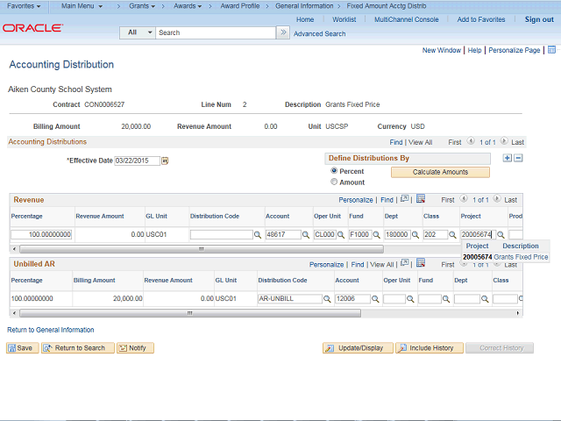Look up Unbilled AR Distribution Code AR-UNBILL
The height and width of the screenshot is (421, 561).
327,299
